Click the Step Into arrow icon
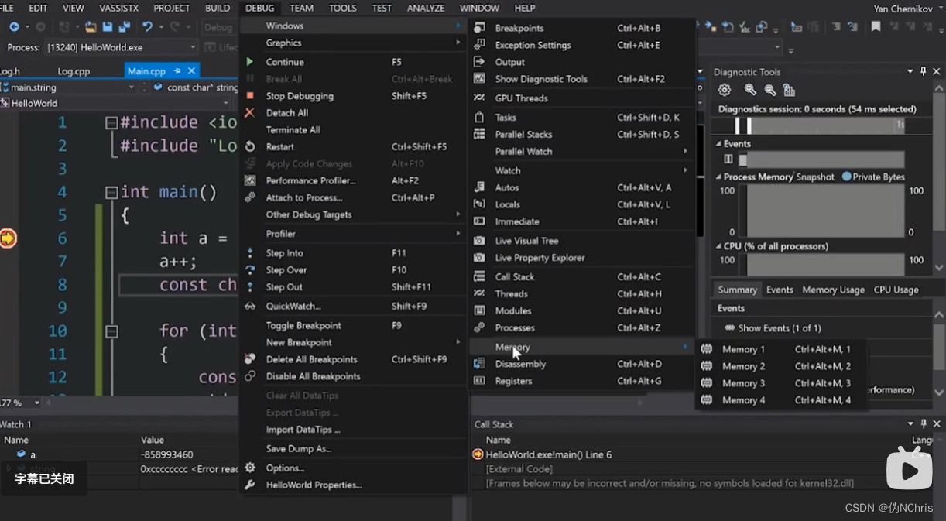The image size is (946, 521). [x=250, y=253]
